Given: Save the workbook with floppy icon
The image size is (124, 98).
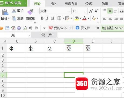Looking at the screenshot, I should coord(7,28).
